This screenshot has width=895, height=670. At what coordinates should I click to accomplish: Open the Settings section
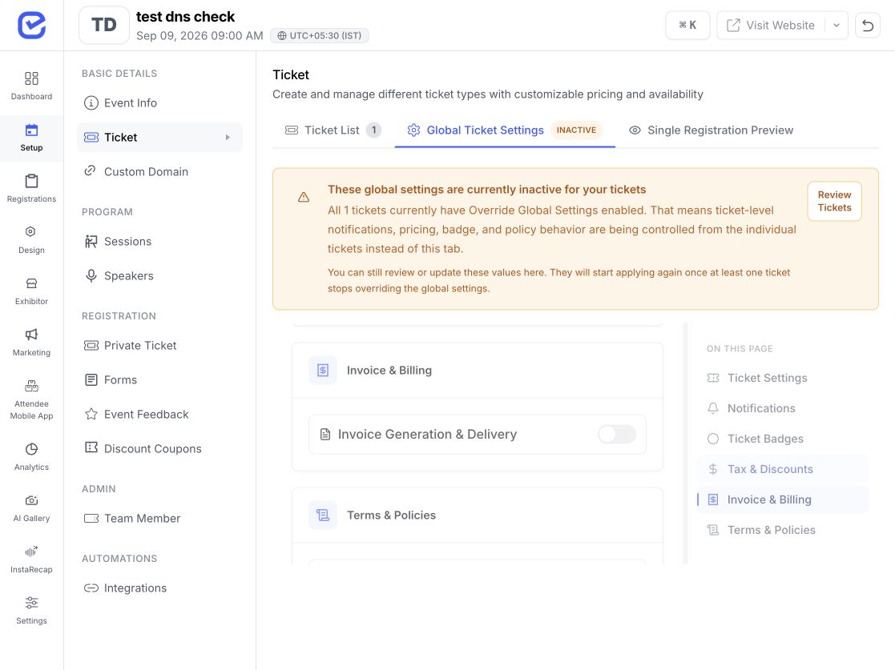[31, 611]
